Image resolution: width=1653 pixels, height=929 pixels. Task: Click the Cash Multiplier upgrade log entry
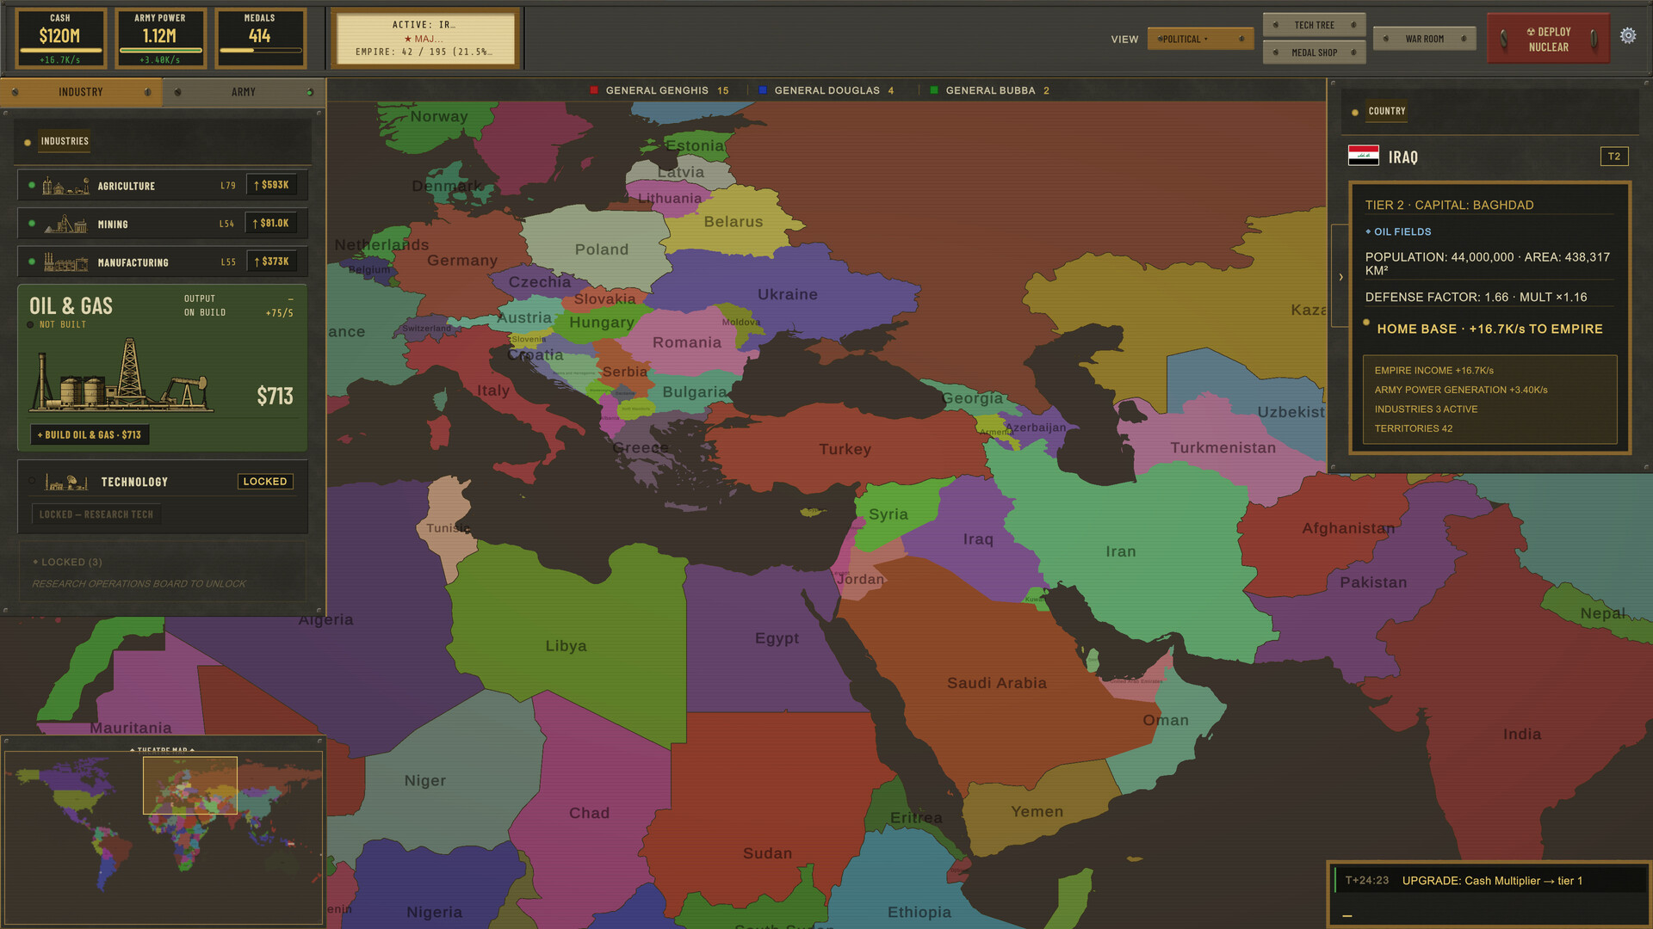1491,881
